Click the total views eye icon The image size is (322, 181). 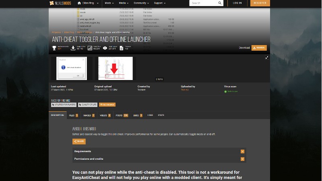[x=105, y=48]
